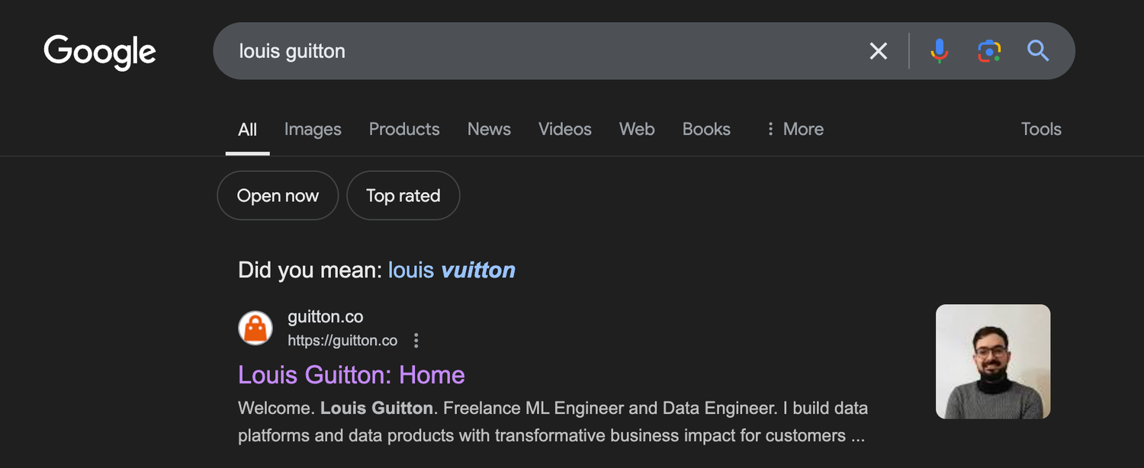Viewport: 1144px width, 468px height.
Task: Open the Books results category
Action: click(705, 129)
